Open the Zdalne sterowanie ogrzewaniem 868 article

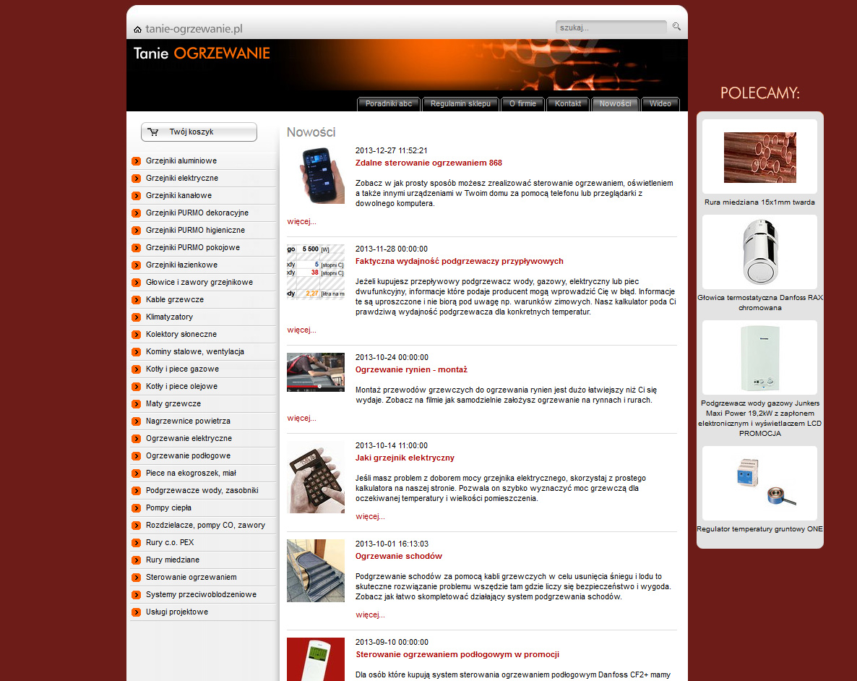pos(428,163)
